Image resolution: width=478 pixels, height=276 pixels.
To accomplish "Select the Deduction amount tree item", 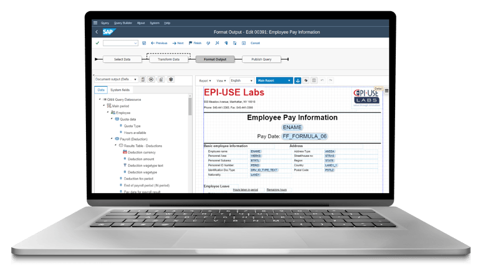I will point(141,159).
